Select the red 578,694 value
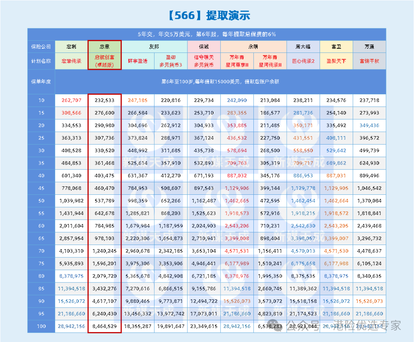Image resolution: width=414 pixels, height=342 pixels. (237, 151)
